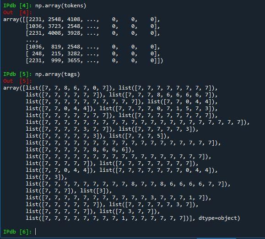Viewport: 265px width, 239px height.
Task: Click the list([3]) entry
Action: (x=94, y=191)
